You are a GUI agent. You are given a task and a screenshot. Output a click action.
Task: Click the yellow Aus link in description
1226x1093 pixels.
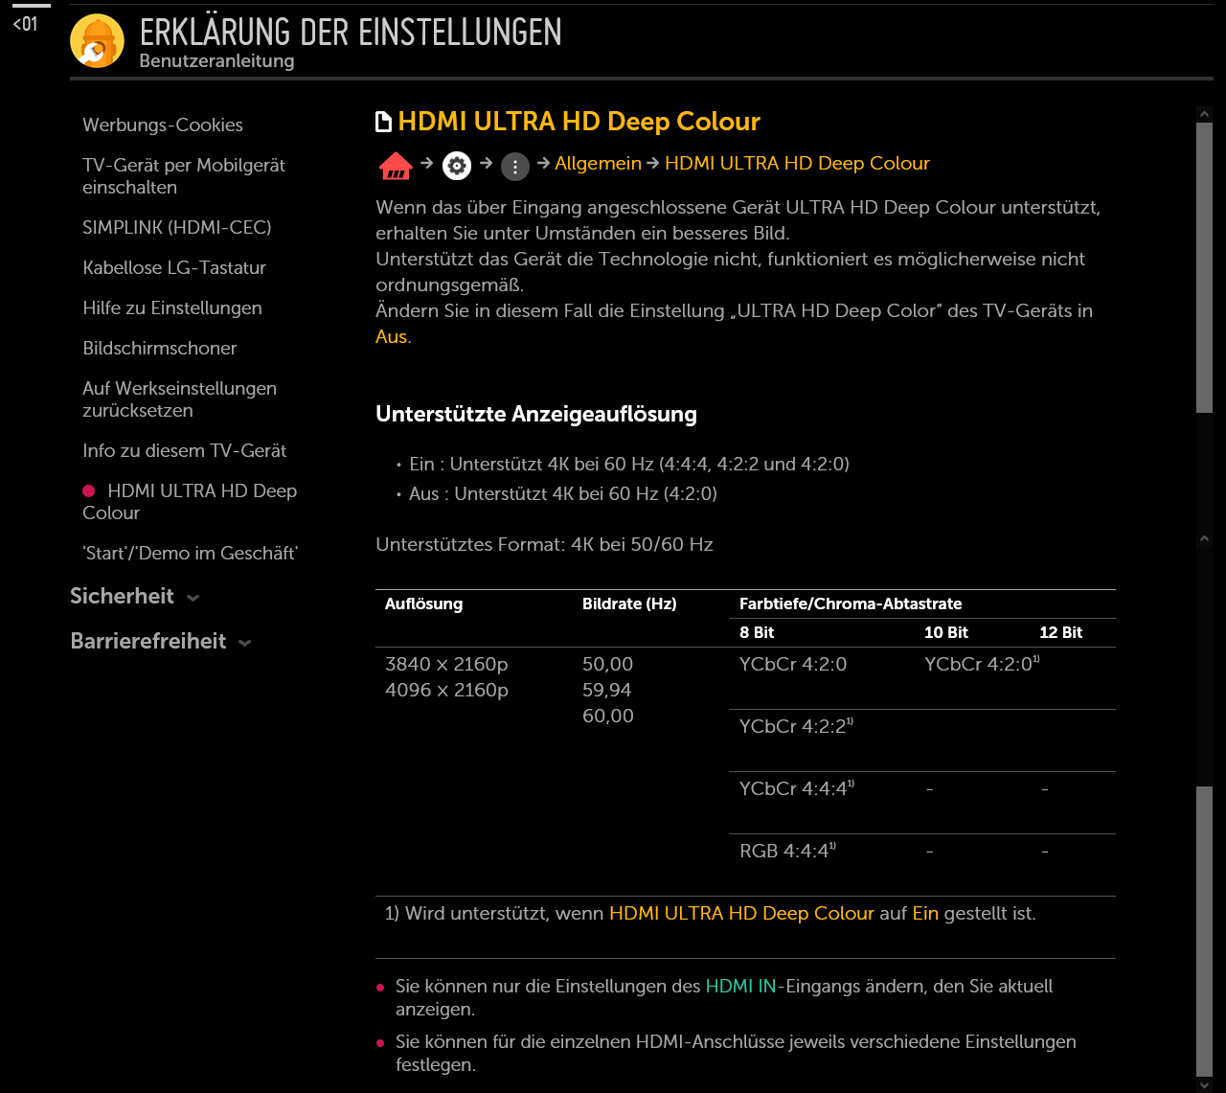click(x=391, y=336)
